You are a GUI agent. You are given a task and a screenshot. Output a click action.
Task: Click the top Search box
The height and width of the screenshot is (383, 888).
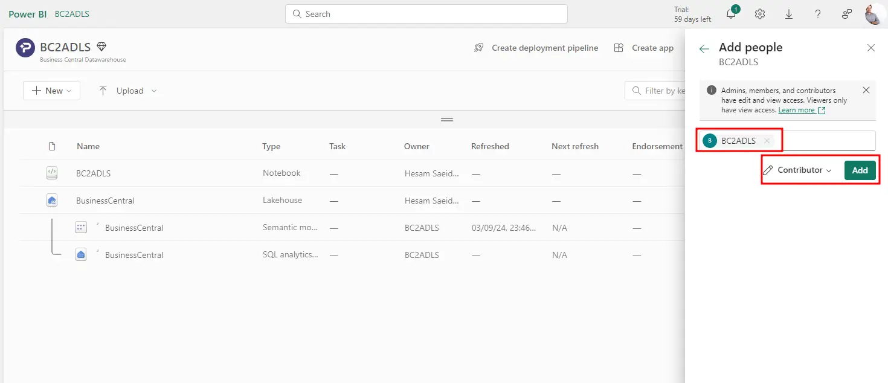pyautogui.click(x=426, y=14)
